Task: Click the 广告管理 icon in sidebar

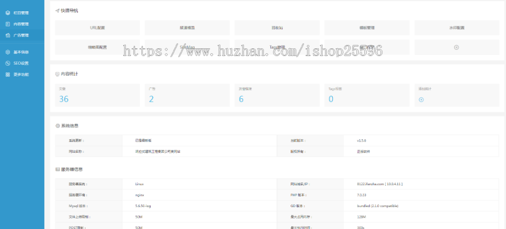Action: 8,35
